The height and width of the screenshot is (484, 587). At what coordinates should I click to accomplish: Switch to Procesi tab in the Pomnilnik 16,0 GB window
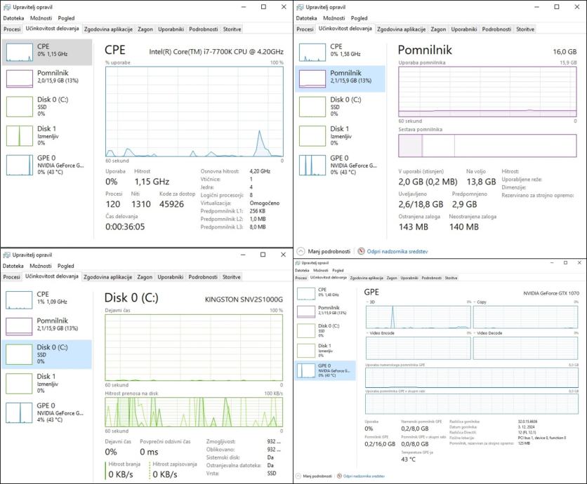pos(305,29)
